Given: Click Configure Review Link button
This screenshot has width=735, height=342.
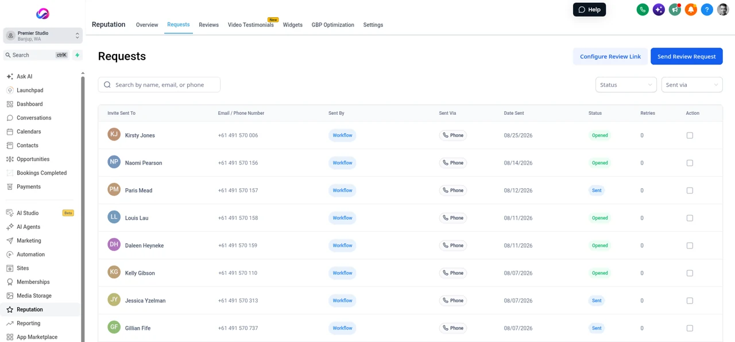Looking at the screenshot, I should pos(610,56).
